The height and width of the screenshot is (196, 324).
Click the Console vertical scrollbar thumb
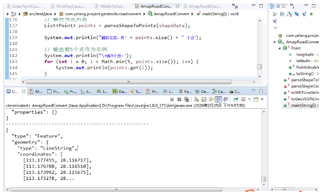[264, 179]
